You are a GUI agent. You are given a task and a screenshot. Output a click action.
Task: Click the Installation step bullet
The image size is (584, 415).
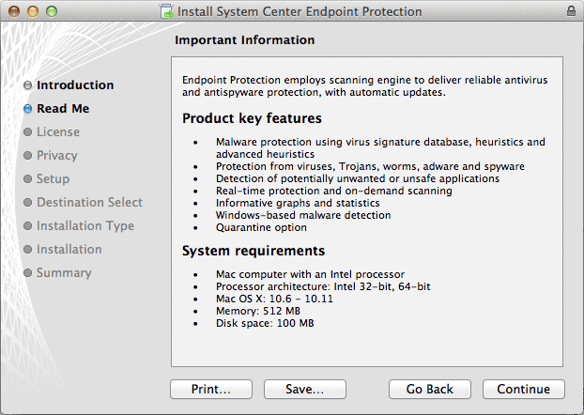click(27, 249)
